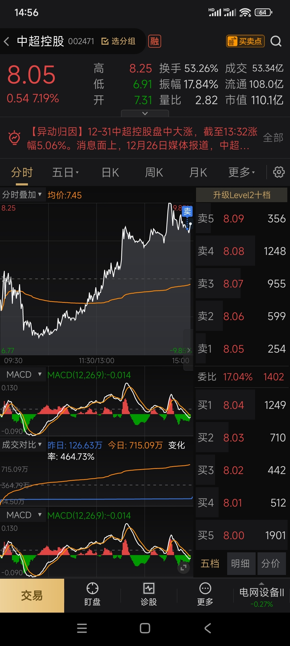Select 买4 order row at 8.01
This screenshot has height=646, width=290.
242,503
